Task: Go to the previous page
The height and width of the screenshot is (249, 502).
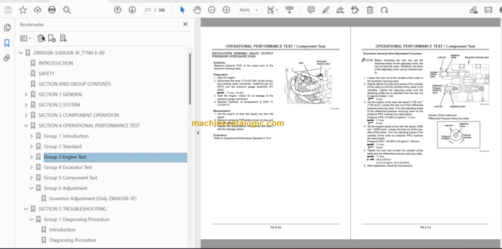Action: point(118,10)
